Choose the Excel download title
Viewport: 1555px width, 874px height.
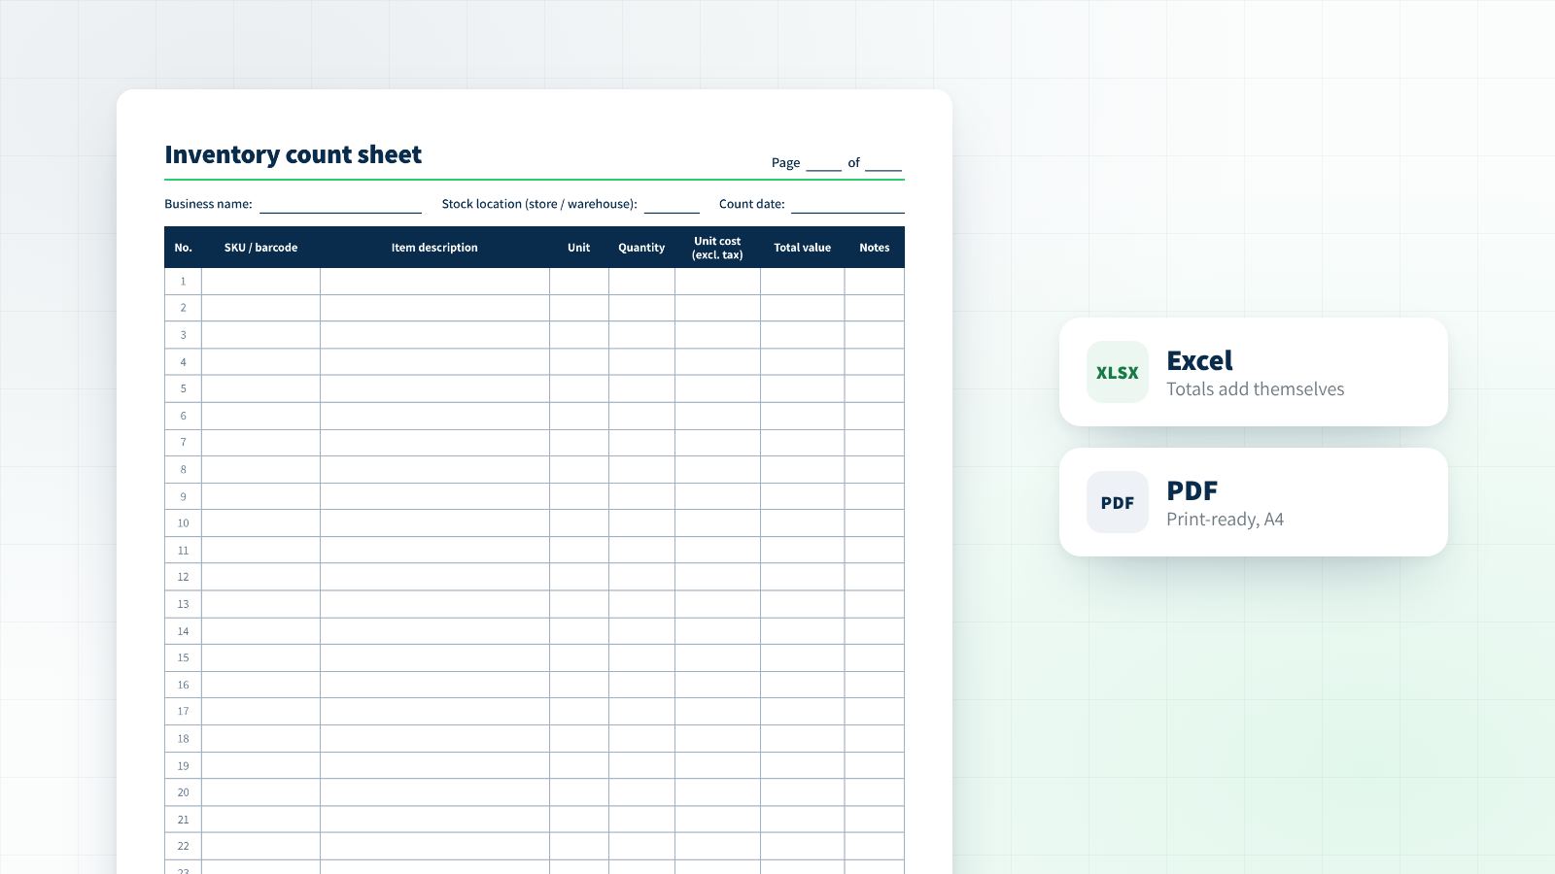coord(1199,360)
